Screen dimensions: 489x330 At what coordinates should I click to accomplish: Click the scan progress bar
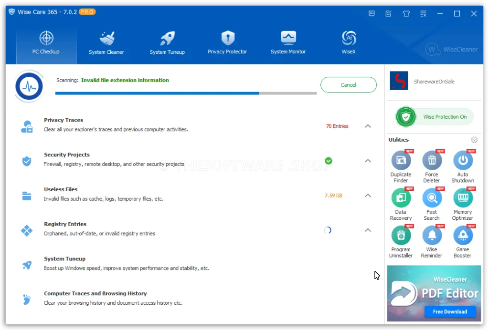[186, 93]
